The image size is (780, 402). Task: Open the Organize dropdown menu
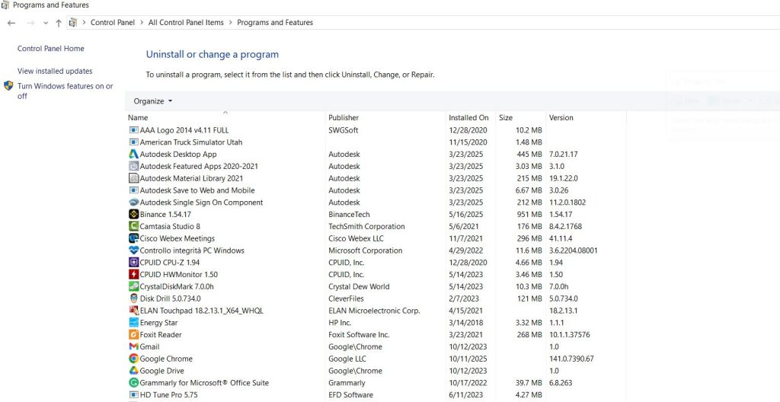(x=153, y=101)
